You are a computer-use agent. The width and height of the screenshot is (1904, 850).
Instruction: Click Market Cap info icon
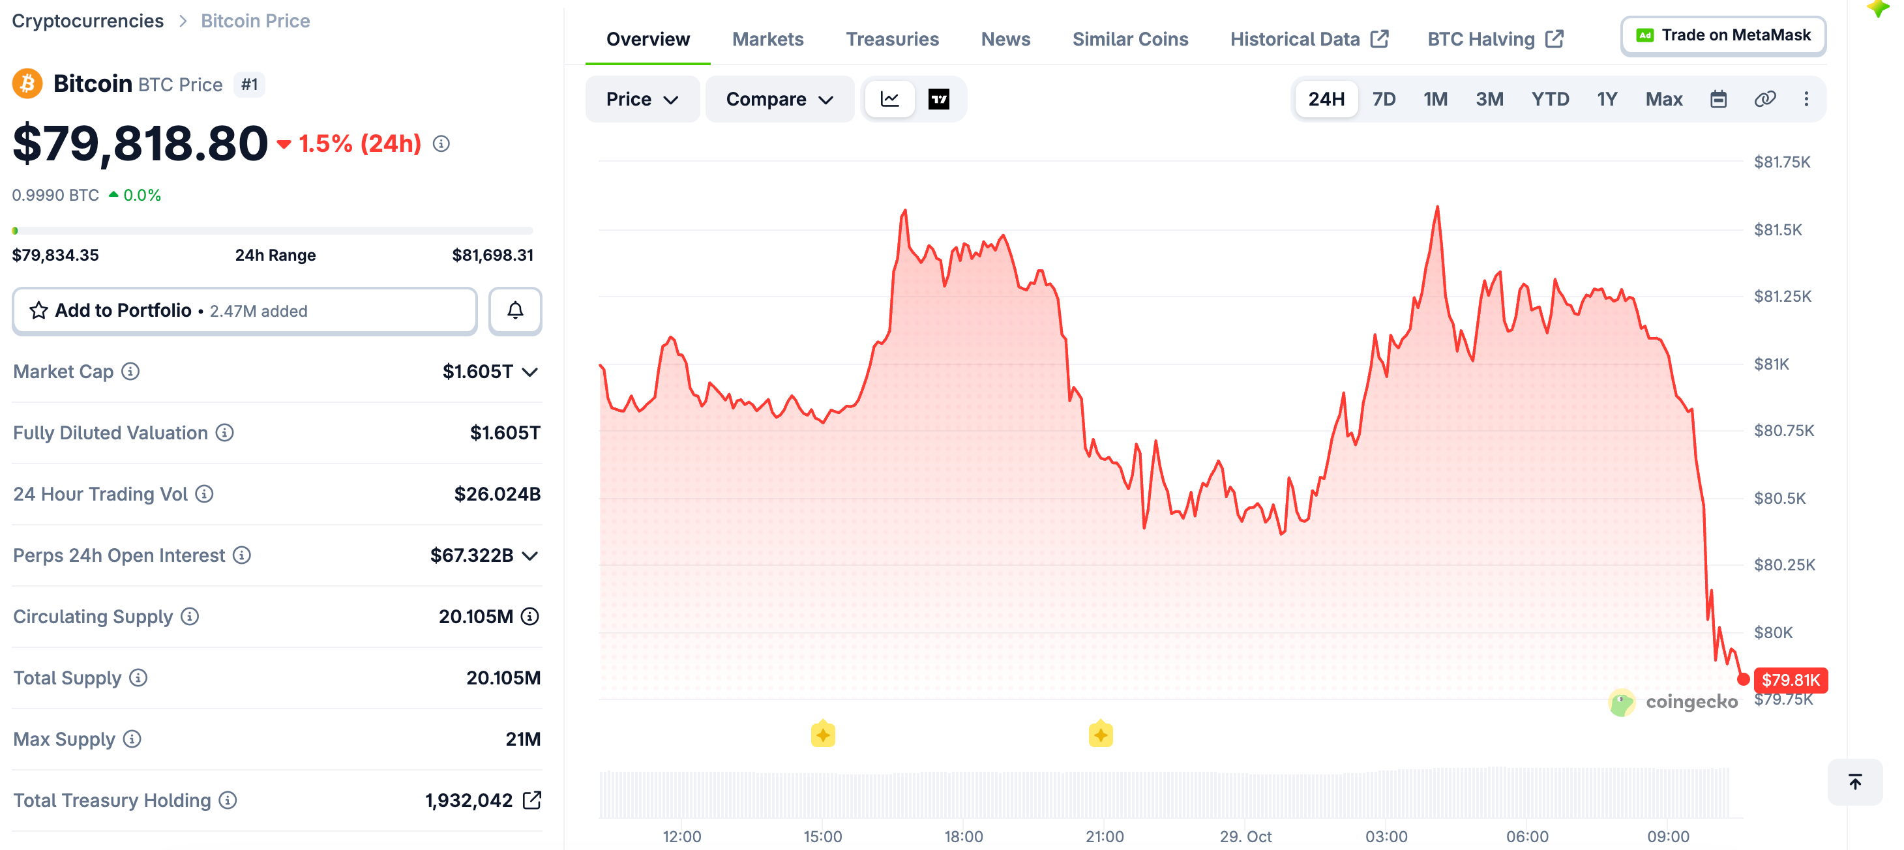[x=130, y=372]
